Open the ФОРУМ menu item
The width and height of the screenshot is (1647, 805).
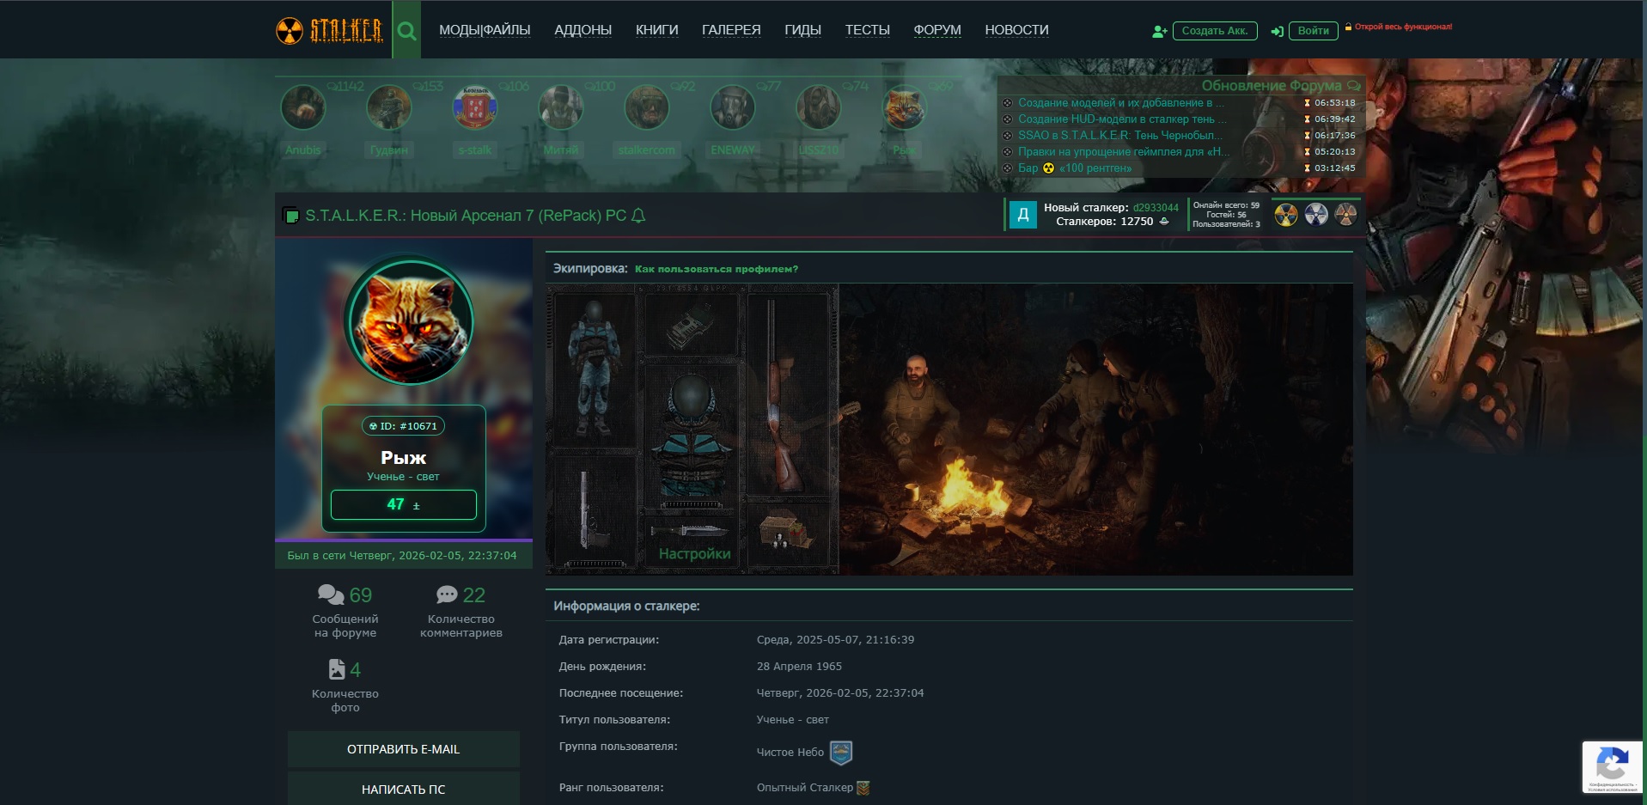[936, 30]
